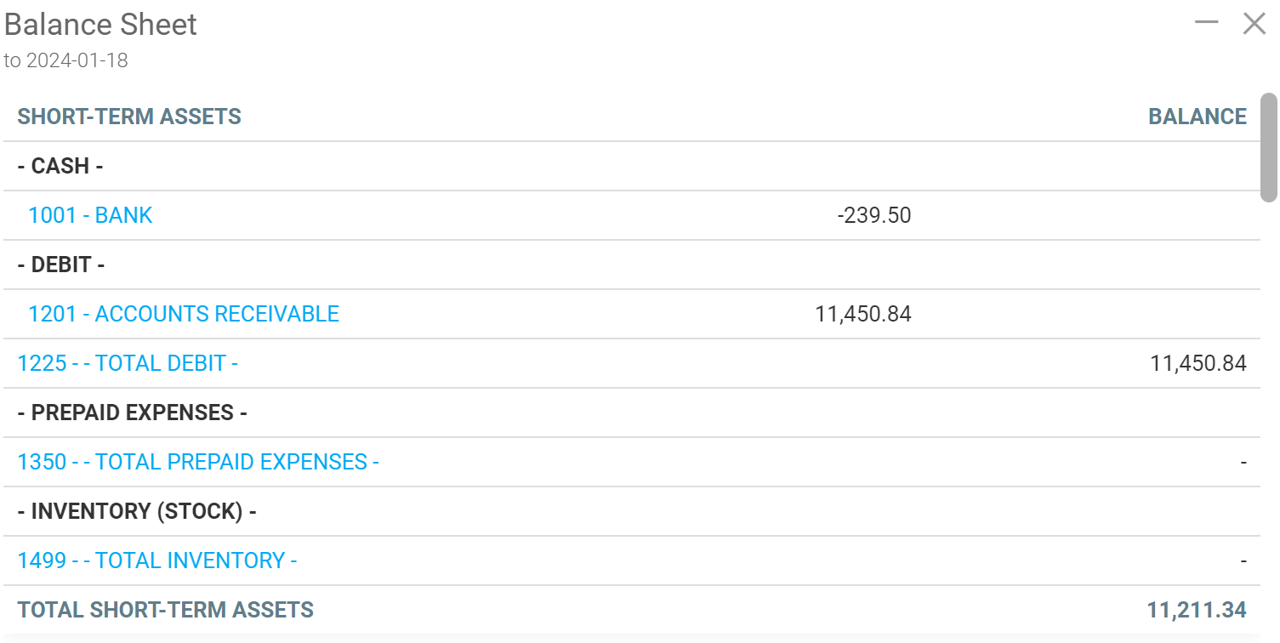Click the bank amount -239.50
1280x643 pixels.
pyautogui.click(x=873, y=215)
